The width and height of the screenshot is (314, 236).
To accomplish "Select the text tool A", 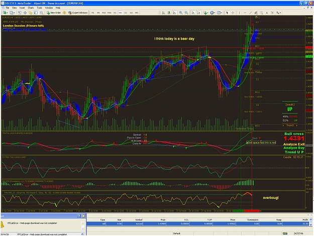I will pos(267,13).
